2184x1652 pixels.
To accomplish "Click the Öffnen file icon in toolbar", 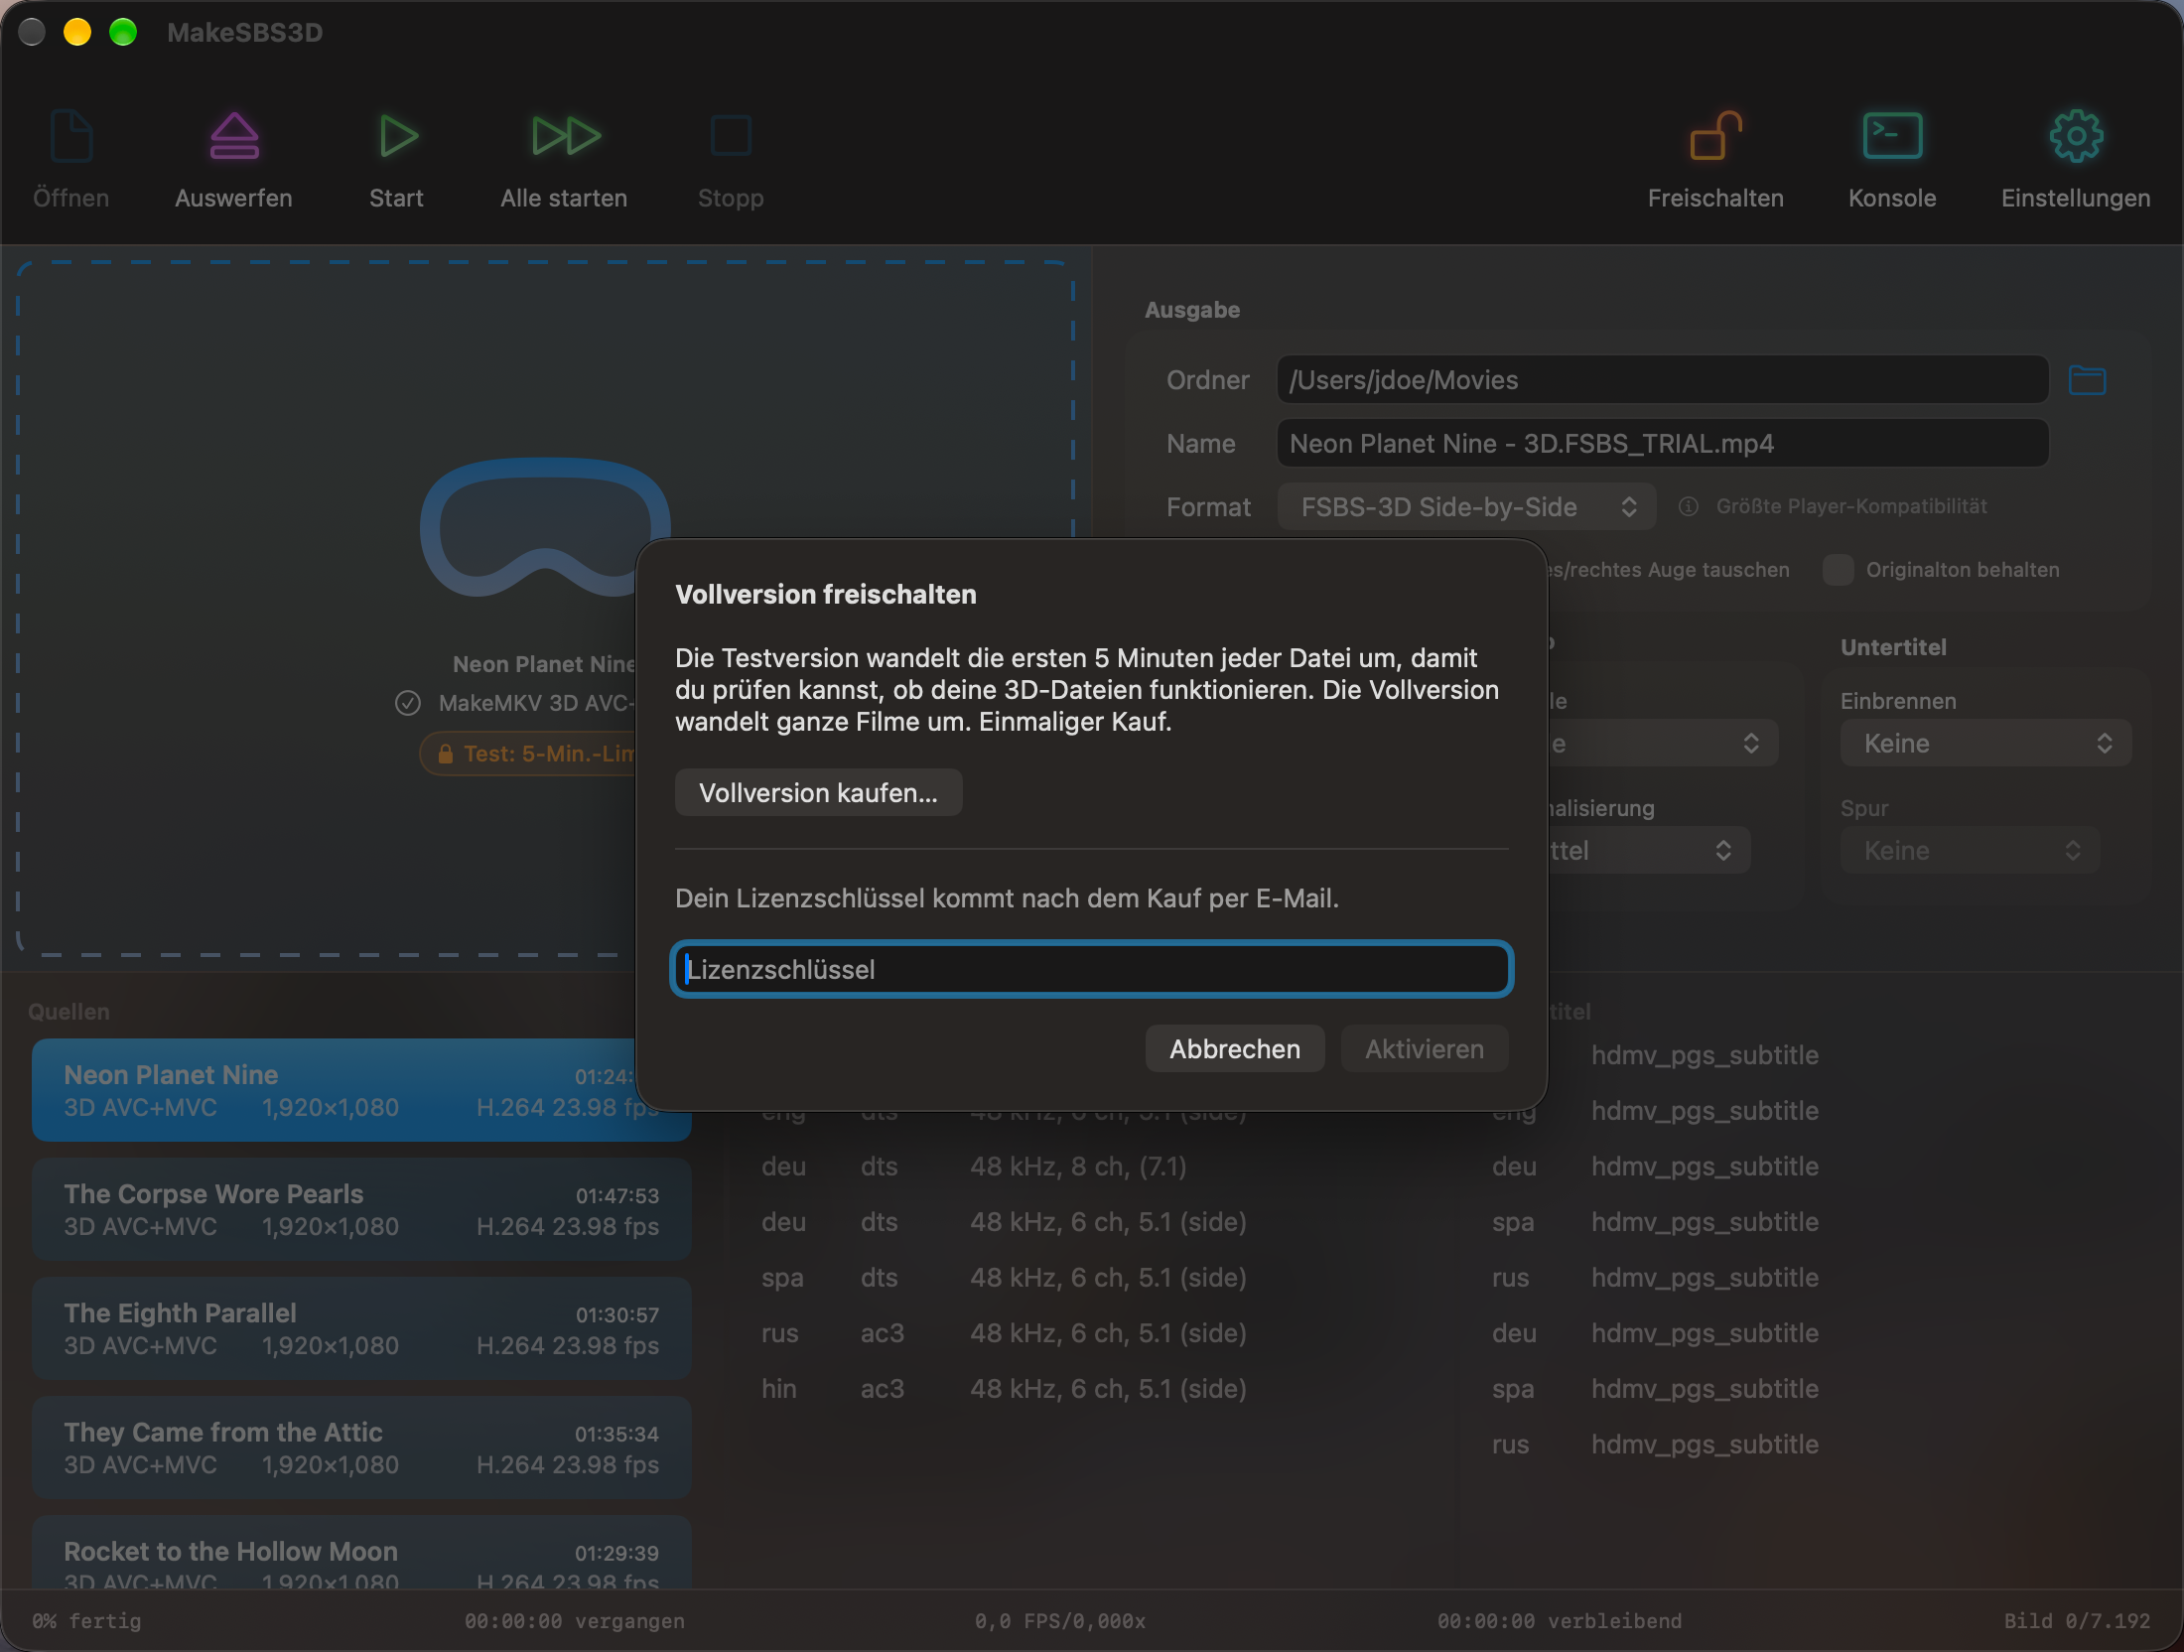I will (71, 136).
